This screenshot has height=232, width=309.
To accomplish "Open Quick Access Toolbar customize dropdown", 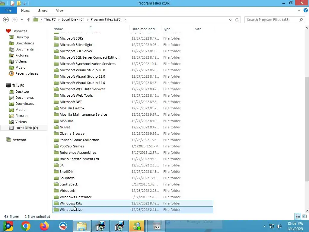I will (24, 3).
